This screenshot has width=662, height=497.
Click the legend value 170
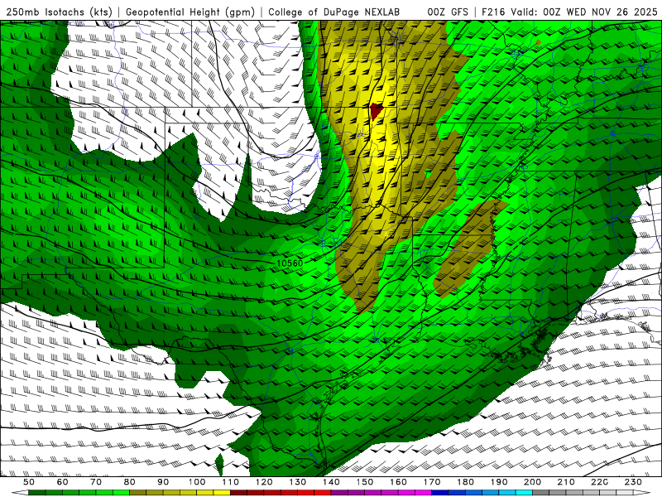432,482
